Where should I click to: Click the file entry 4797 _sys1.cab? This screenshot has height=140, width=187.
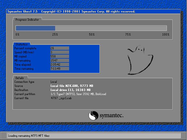[x=61, y=98]
